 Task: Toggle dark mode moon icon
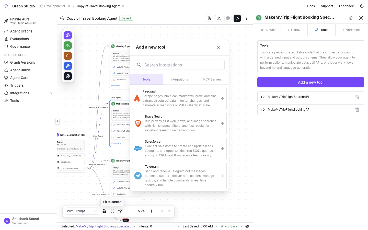[362, 6]
